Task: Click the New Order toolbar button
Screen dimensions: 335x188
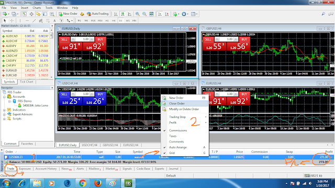Action: [68, 14]
